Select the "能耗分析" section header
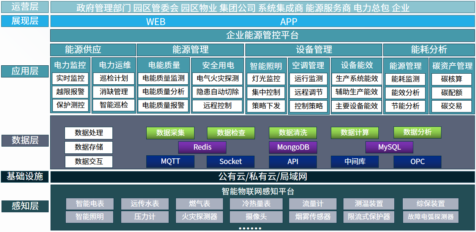 point(429,50)
